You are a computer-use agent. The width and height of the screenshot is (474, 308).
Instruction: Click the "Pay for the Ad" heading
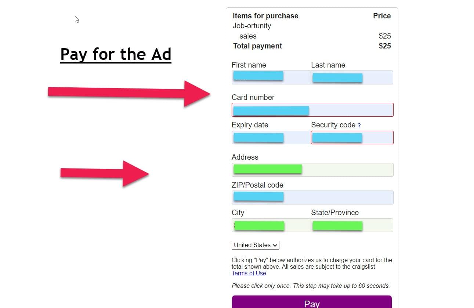tap(116, 54)
